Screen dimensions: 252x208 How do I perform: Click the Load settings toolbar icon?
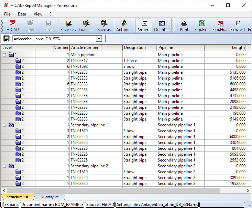(x=86, y=23)
